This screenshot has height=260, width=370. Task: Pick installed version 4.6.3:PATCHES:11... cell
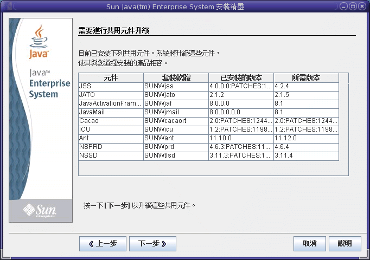click(241, 147)
